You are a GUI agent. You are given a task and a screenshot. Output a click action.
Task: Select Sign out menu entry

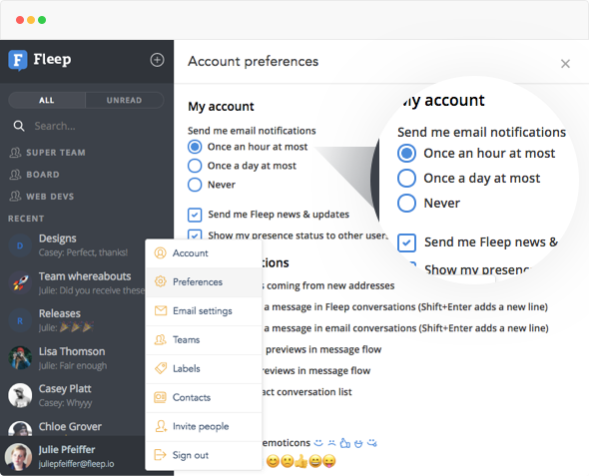(x=204, y=455)
